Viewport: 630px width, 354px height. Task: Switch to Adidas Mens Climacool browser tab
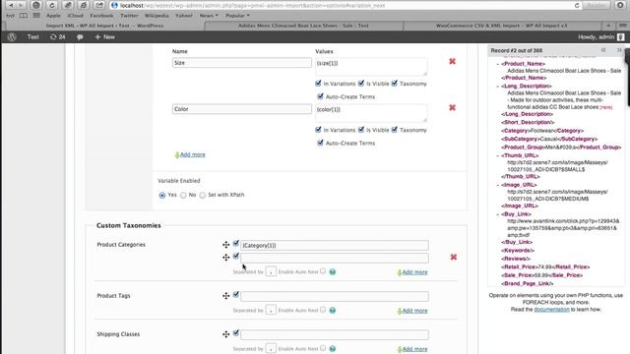(x=303, y=26)
